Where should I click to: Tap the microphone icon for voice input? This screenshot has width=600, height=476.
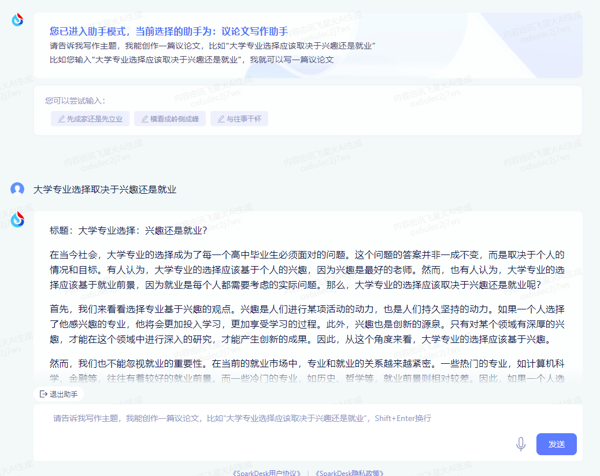pyautogui.click(x=521, y=444)
